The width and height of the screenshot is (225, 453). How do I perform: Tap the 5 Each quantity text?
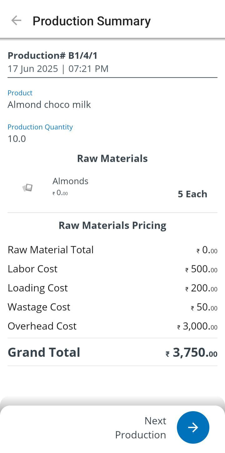[x=192, y=194]
